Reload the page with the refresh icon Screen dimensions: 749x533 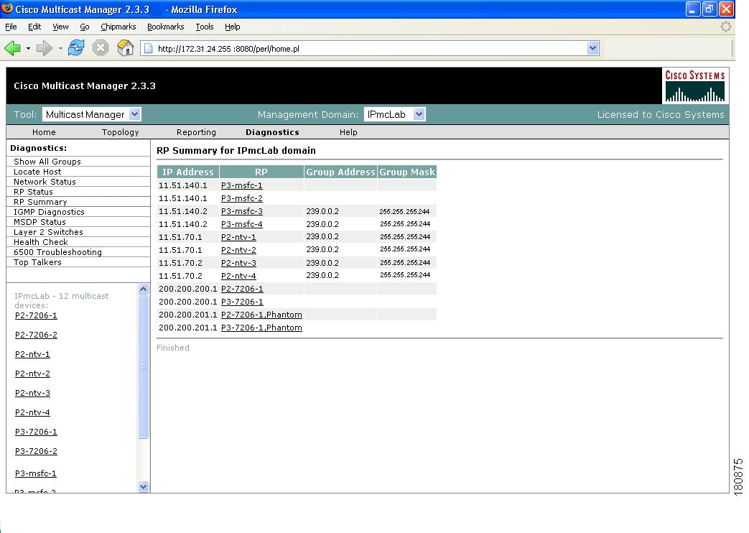tap(76, 48)
